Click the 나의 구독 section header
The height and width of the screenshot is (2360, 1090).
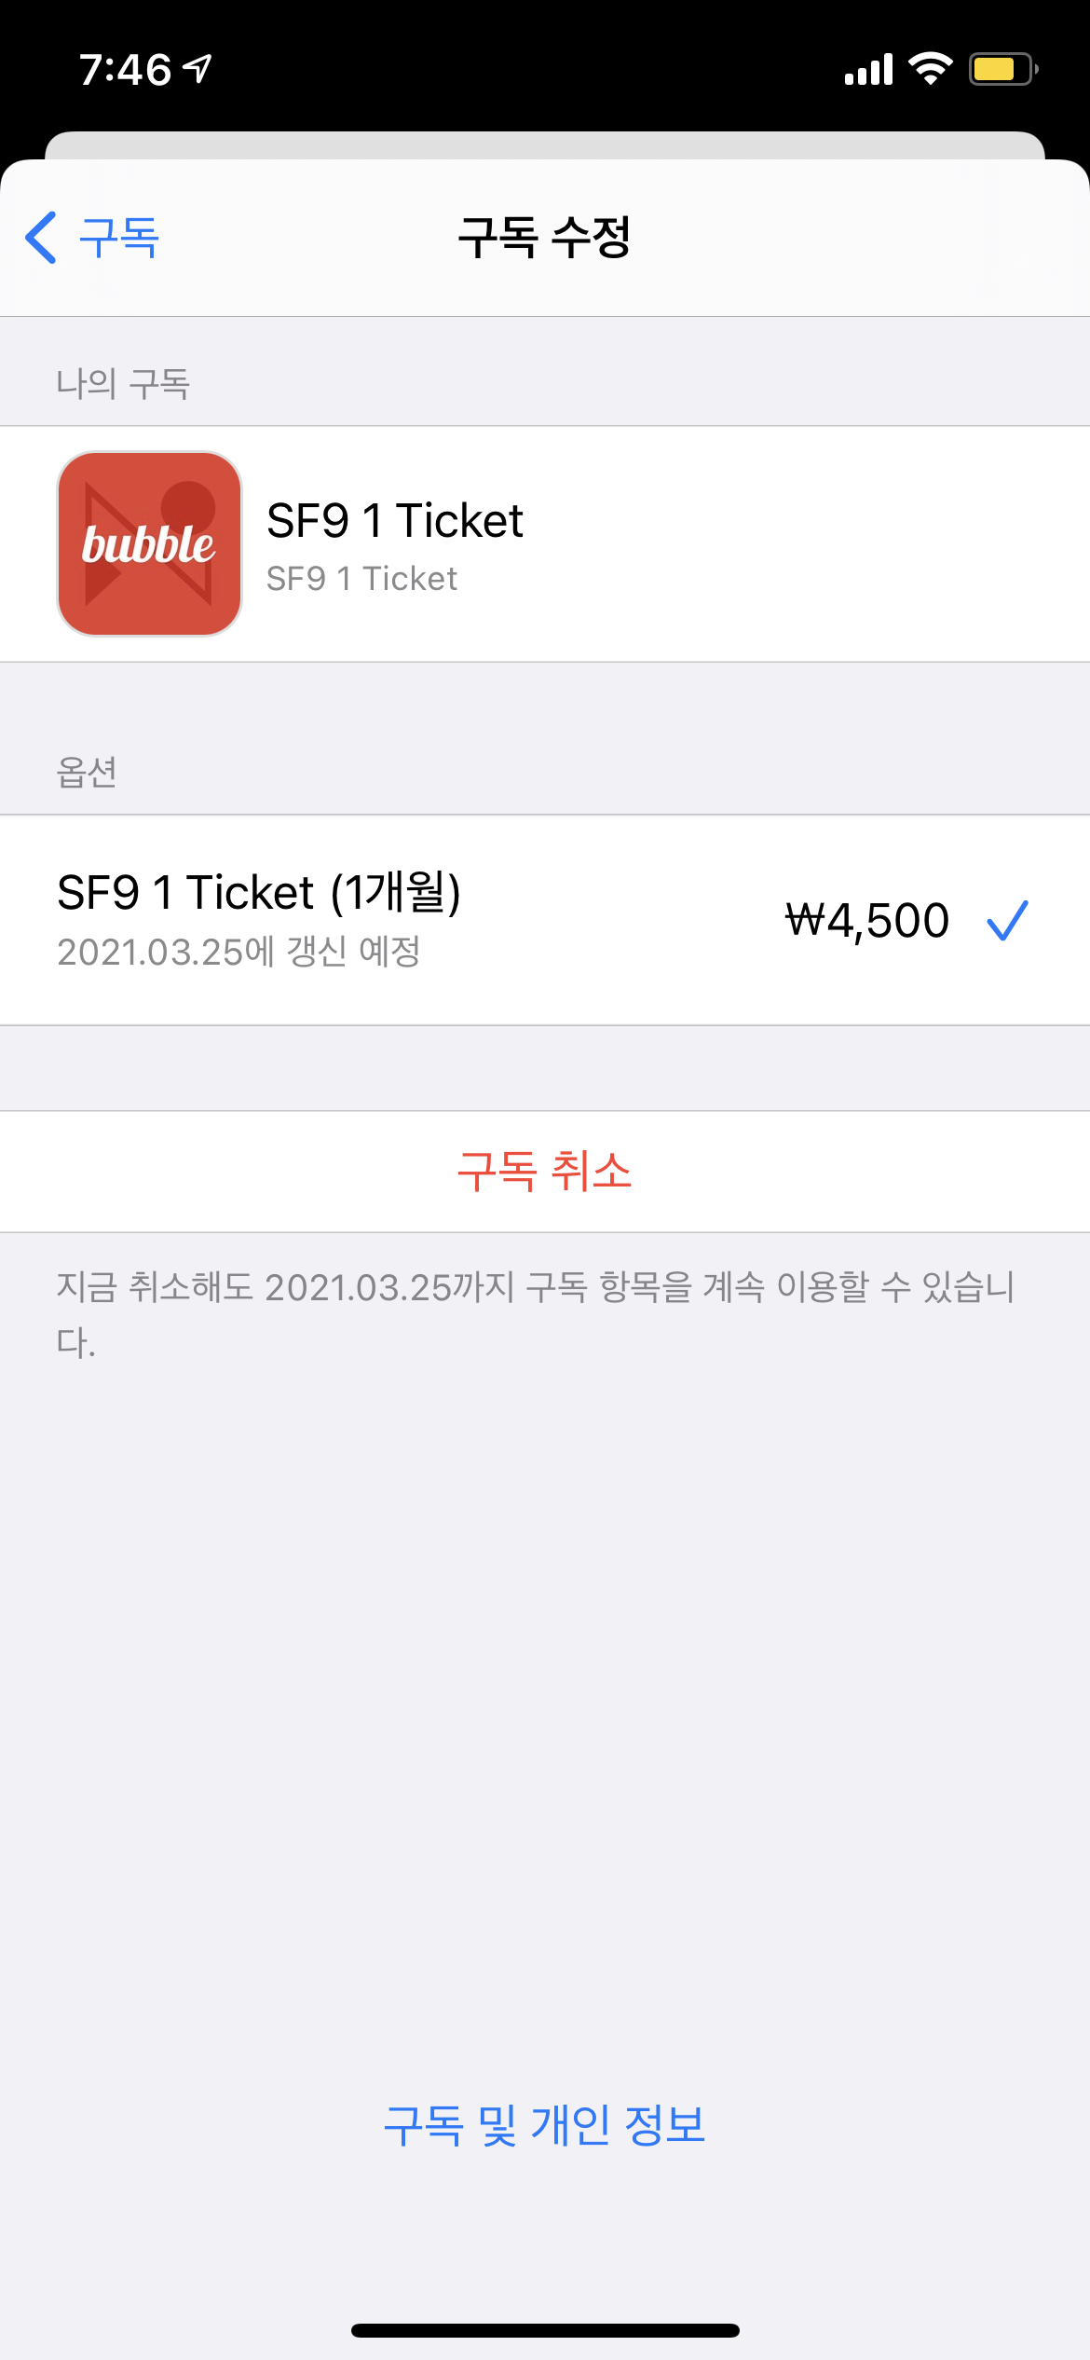point(123,383)
